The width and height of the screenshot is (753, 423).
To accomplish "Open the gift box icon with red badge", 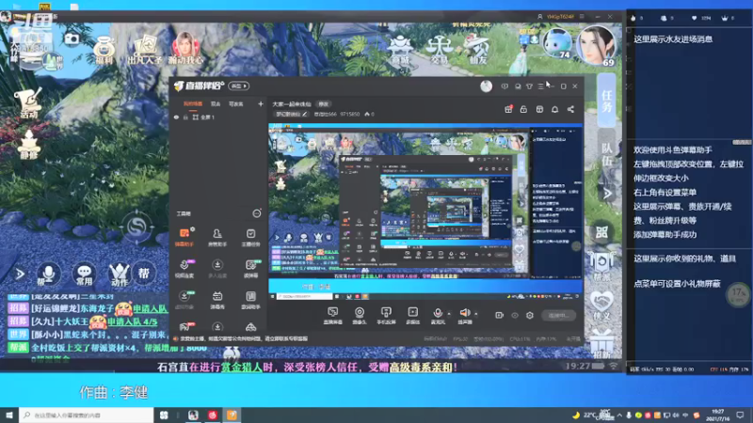I will coord(508,109).
